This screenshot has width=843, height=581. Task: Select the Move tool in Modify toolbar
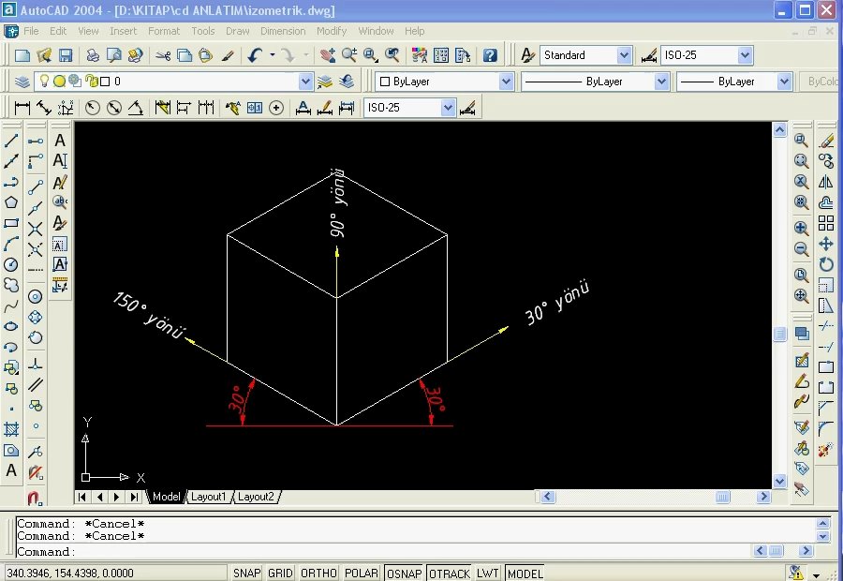click(826, 244)
